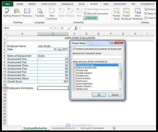The height and width of the screenshot is (132, 158).
Task: Check the Insert rows option
Action: click(x=75, y=81)
